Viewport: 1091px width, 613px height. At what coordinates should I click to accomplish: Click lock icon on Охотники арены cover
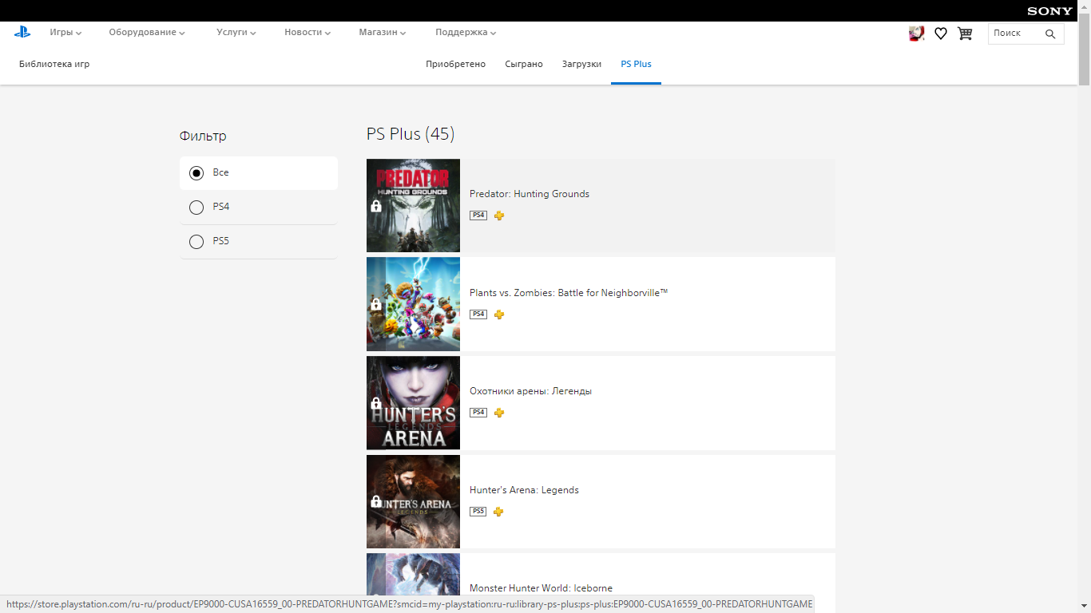coord(376,403)
